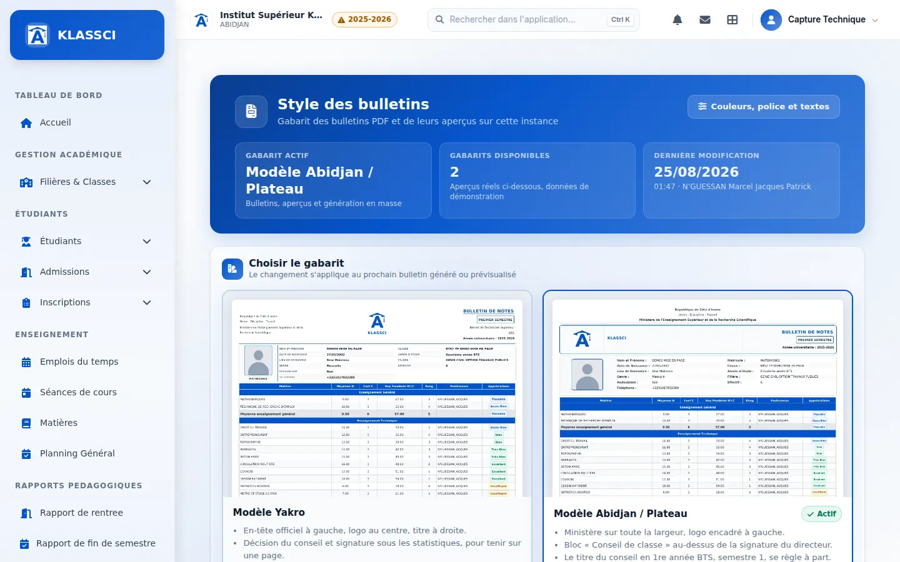Viewport: 900px width, 562px height.
Task: Click the Rapport de rentree icon
Action: coord(26,513)
